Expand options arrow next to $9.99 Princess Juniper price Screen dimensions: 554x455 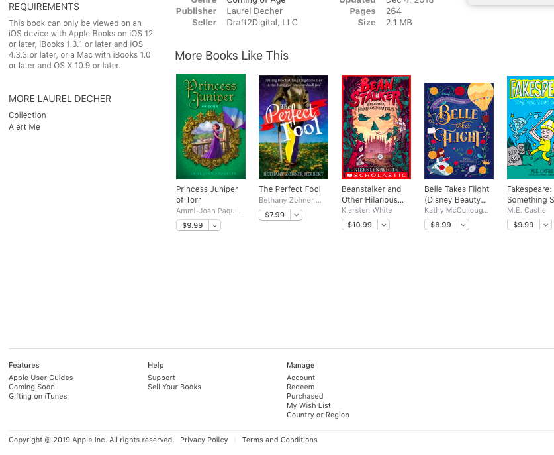coord(215,225)
